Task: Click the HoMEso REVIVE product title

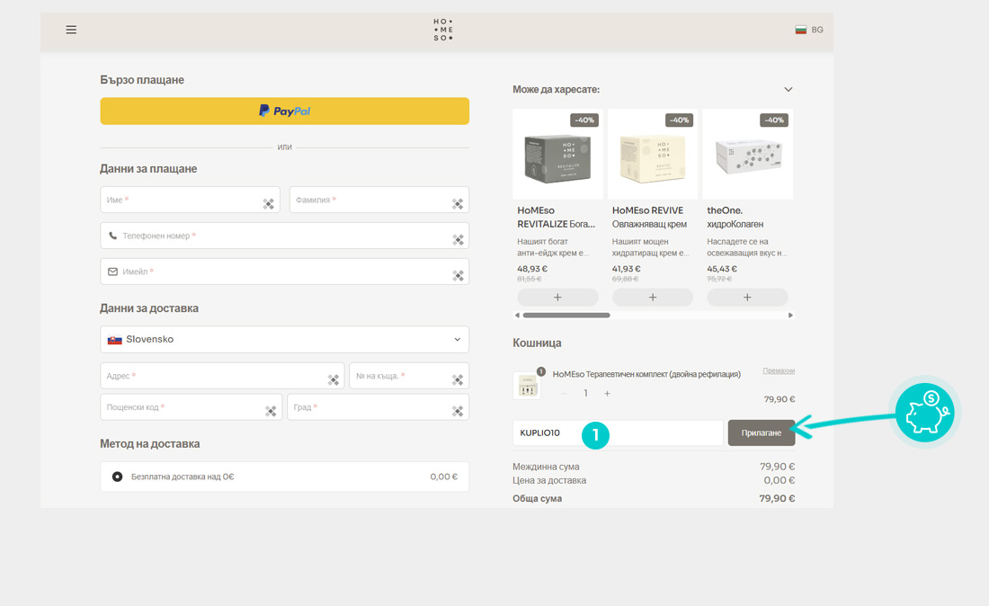Action: click(649, 217)
